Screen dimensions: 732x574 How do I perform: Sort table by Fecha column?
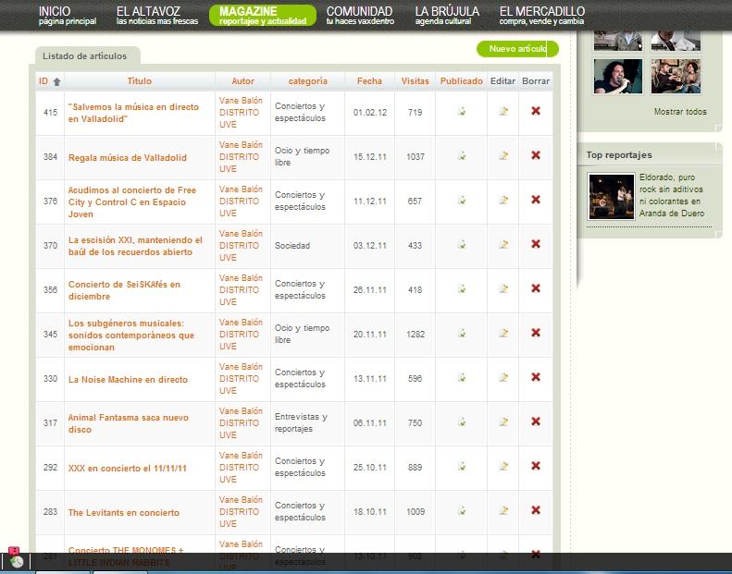369,81
